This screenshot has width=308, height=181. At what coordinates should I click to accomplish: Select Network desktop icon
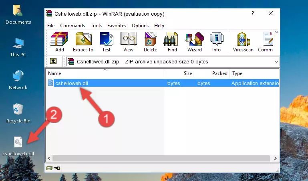pyautogui.click(x=18, y=80)
